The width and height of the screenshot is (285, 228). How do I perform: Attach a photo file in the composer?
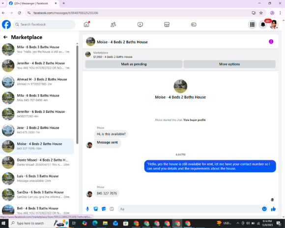(x=96, y=209)
